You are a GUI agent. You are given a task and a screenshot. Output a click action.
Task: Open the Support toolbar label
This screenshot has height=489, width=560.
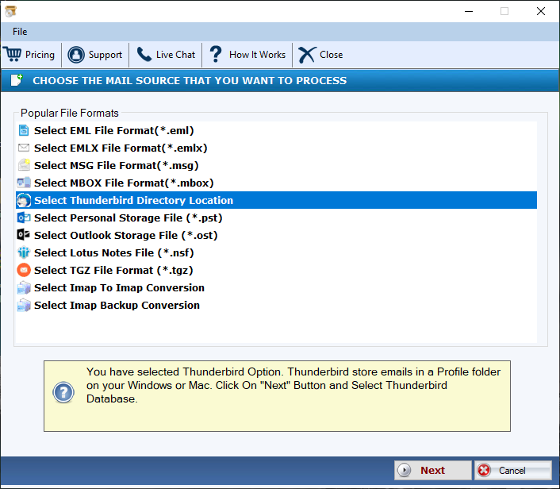(x=105, y=55)
